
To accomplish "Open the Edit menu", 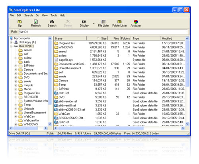I will 19,15.
